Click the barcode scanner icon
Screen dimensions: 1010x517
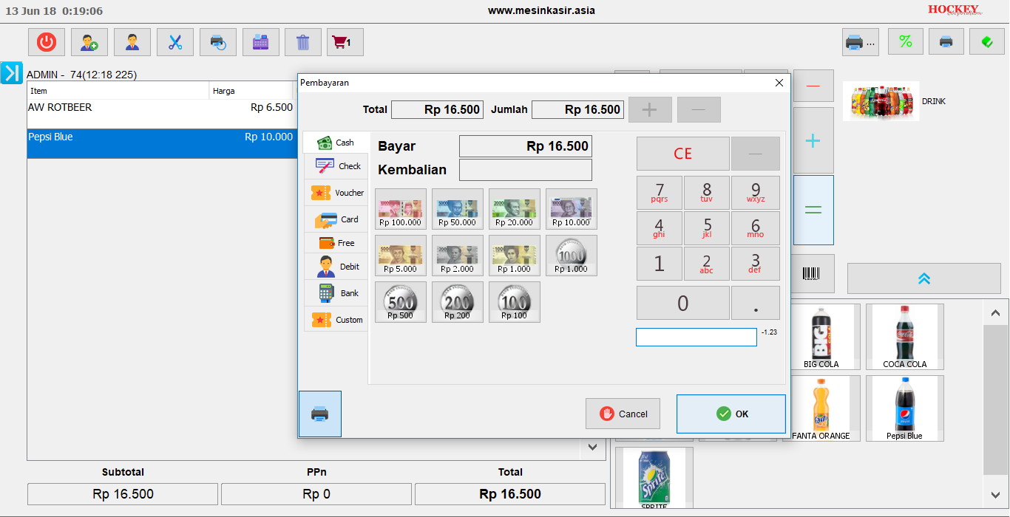[811, 273]
